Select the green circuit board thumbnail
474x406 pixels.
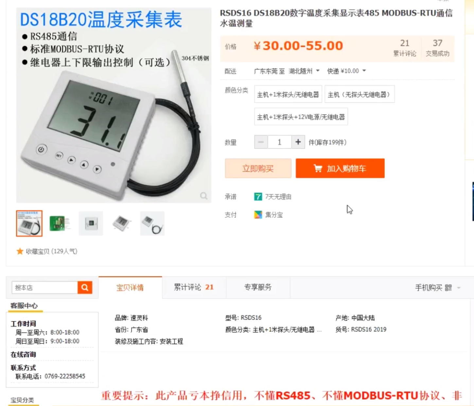tap(60, 224)
